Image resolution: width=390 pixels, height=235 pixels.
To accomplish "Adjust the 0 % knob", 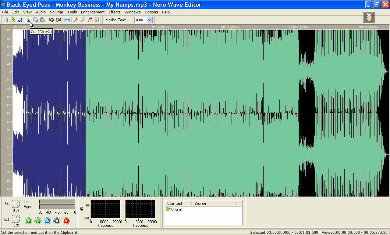I will pos(16,219).
